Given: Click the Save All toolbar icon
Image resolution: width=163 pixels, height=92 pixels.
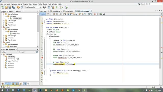Looking at the screenshot, I should [13, 7].
